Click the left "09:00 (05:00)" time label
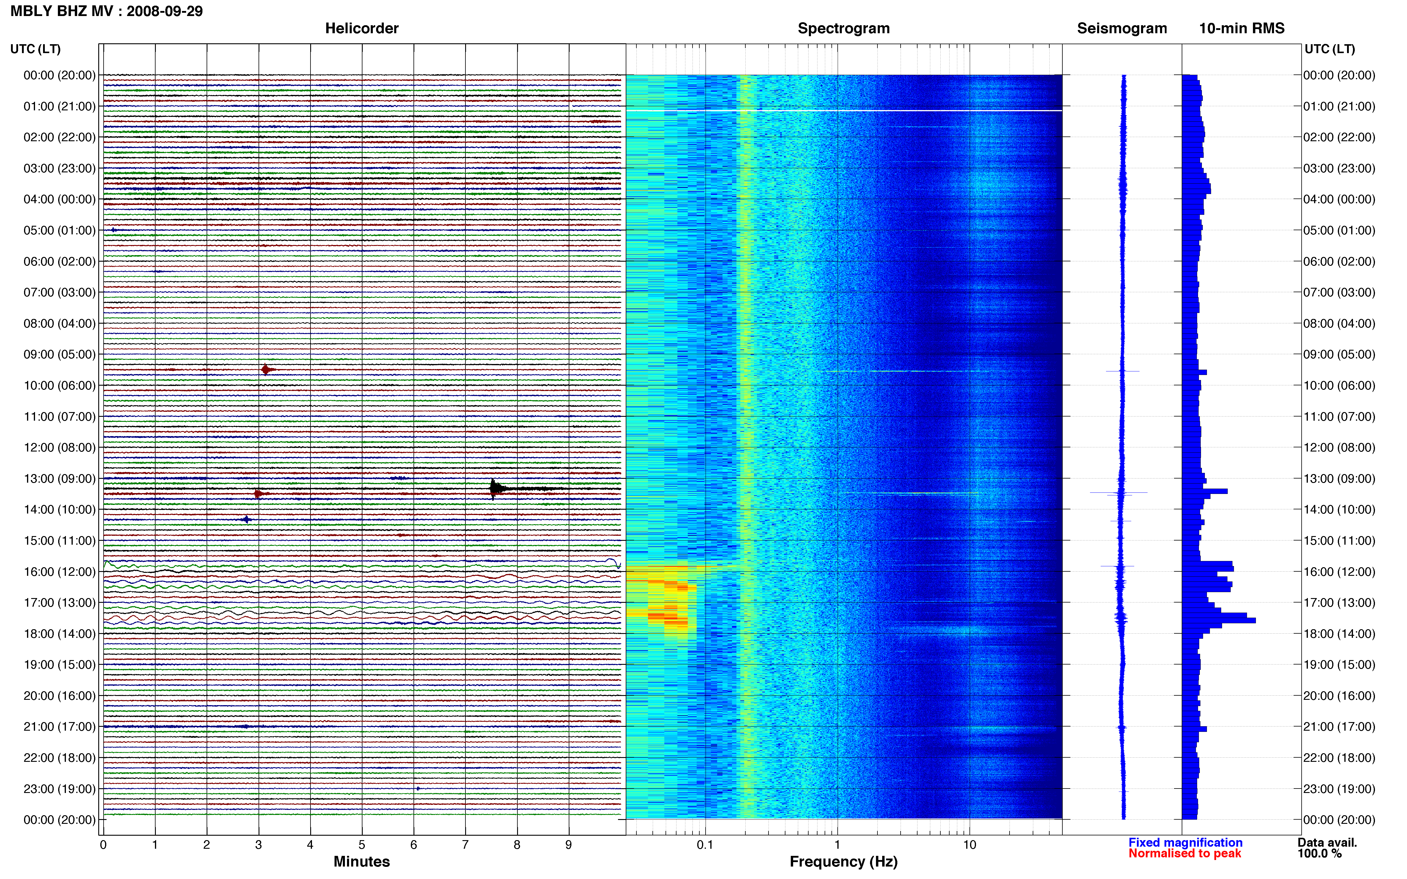This screenshot has width=1407, height=879. click(59, 355)
